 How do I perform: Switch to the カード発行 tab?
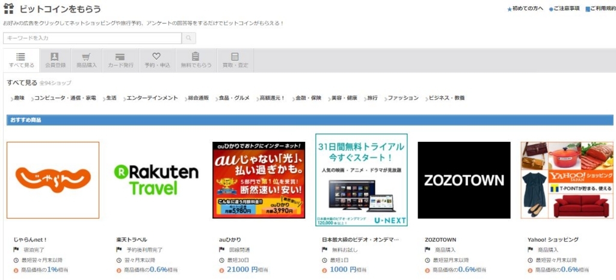(x=120, y=61)
